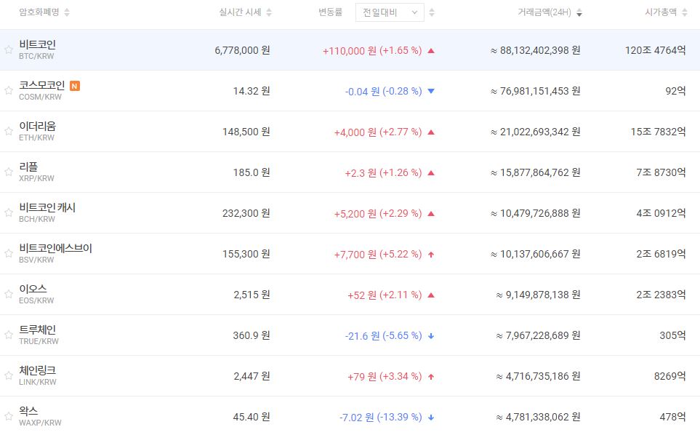Image resolution: width=700 pixels, height=435 pixels.
Task: Sort by 거래금액(24H) column header
Action: click(550, 12)
